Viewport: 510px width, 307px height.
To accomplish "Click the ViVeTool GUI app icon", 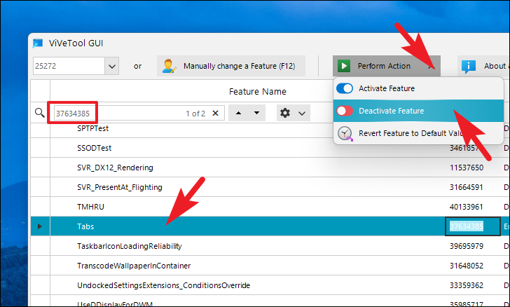I will tap(38, 43).
